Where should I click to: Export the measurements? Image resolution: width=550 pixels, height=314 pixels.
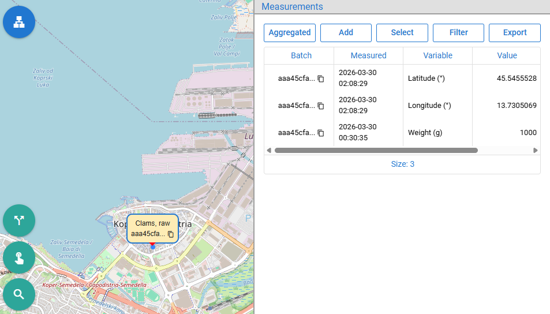coord(515,33)
